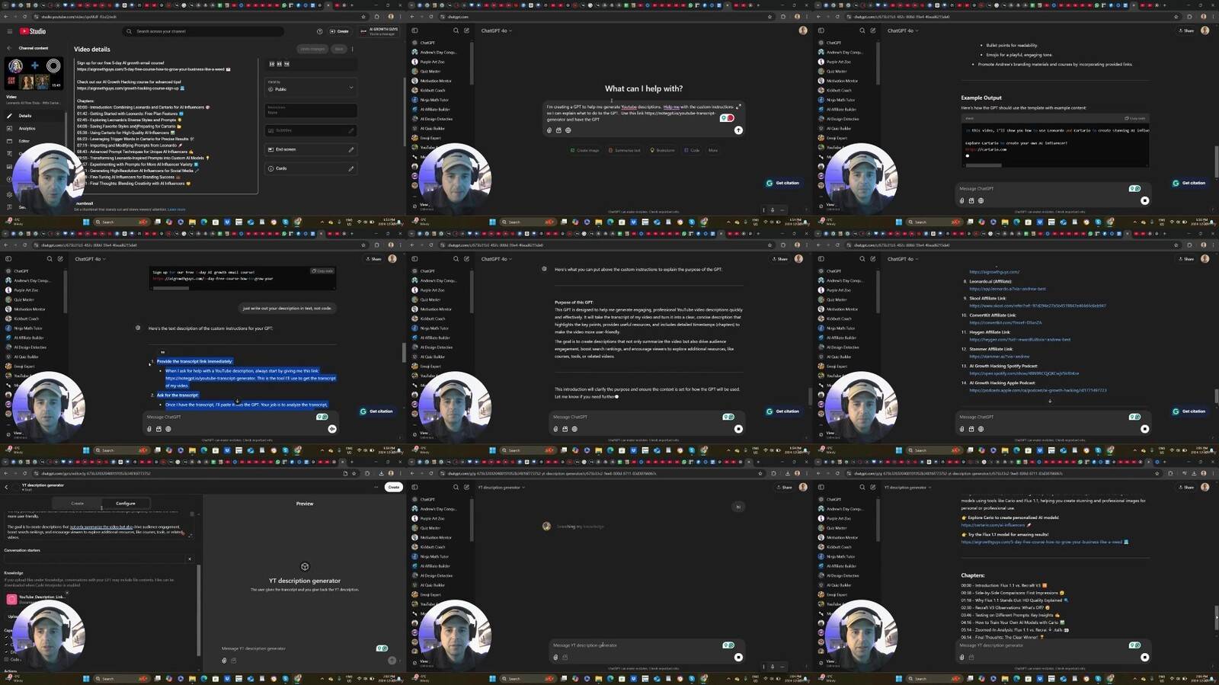Go back using the Channel content arrow
1219x685 pixels.
tap(9, 48)
